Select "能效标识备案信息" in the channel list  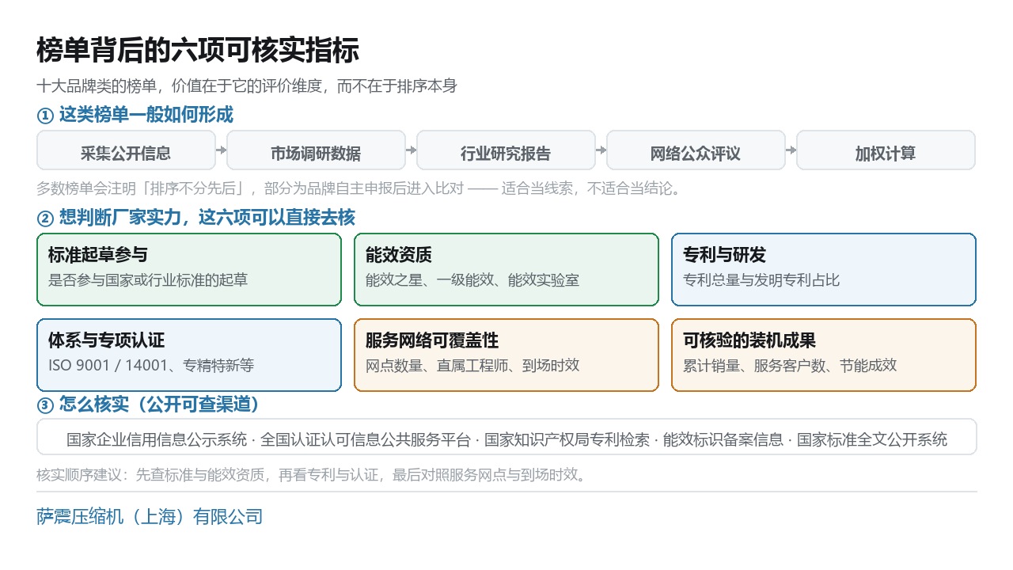click(x=723, y=439)
